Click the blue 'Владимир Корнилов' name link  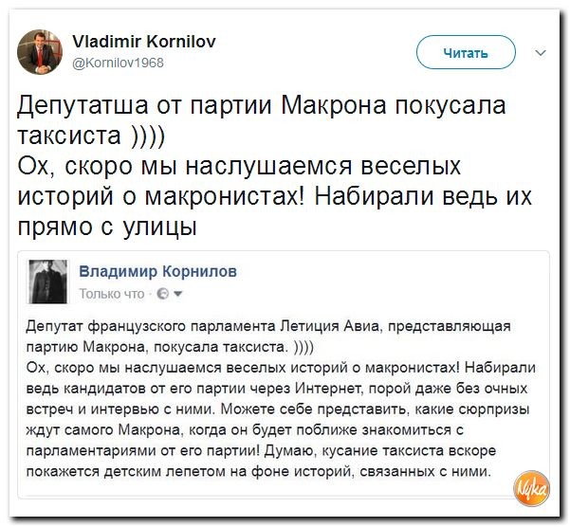point(157,271)
